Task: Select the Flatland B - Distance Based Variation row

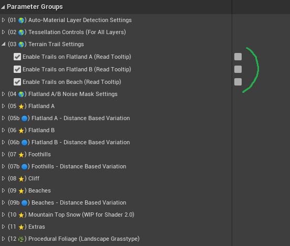Action: click(116, 142)
